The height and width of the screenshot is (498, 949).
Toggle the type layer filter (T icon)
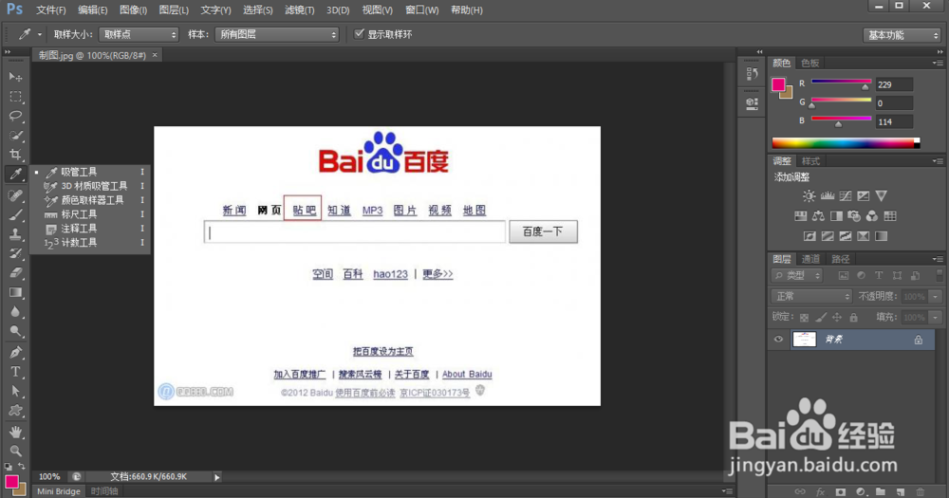879,276
